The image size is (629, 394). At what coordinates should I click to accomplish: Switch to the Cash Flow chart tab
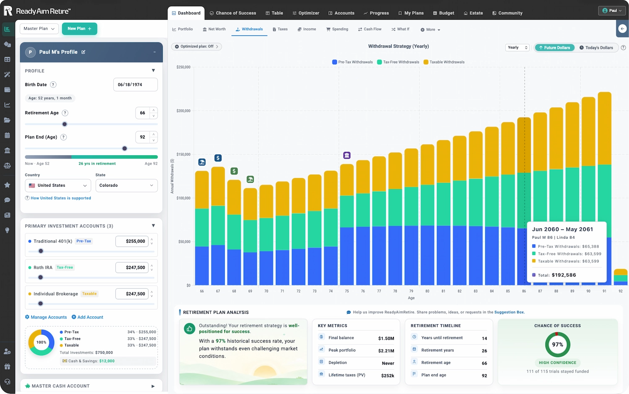(370, 29)
